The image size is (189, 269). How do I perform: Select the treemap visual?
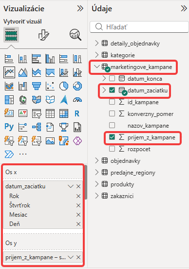pos(9,100)
